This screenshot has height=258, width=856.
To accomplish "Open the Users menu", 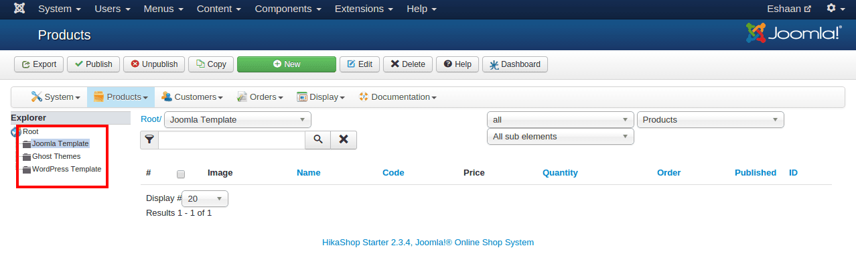I will [113, 9].
